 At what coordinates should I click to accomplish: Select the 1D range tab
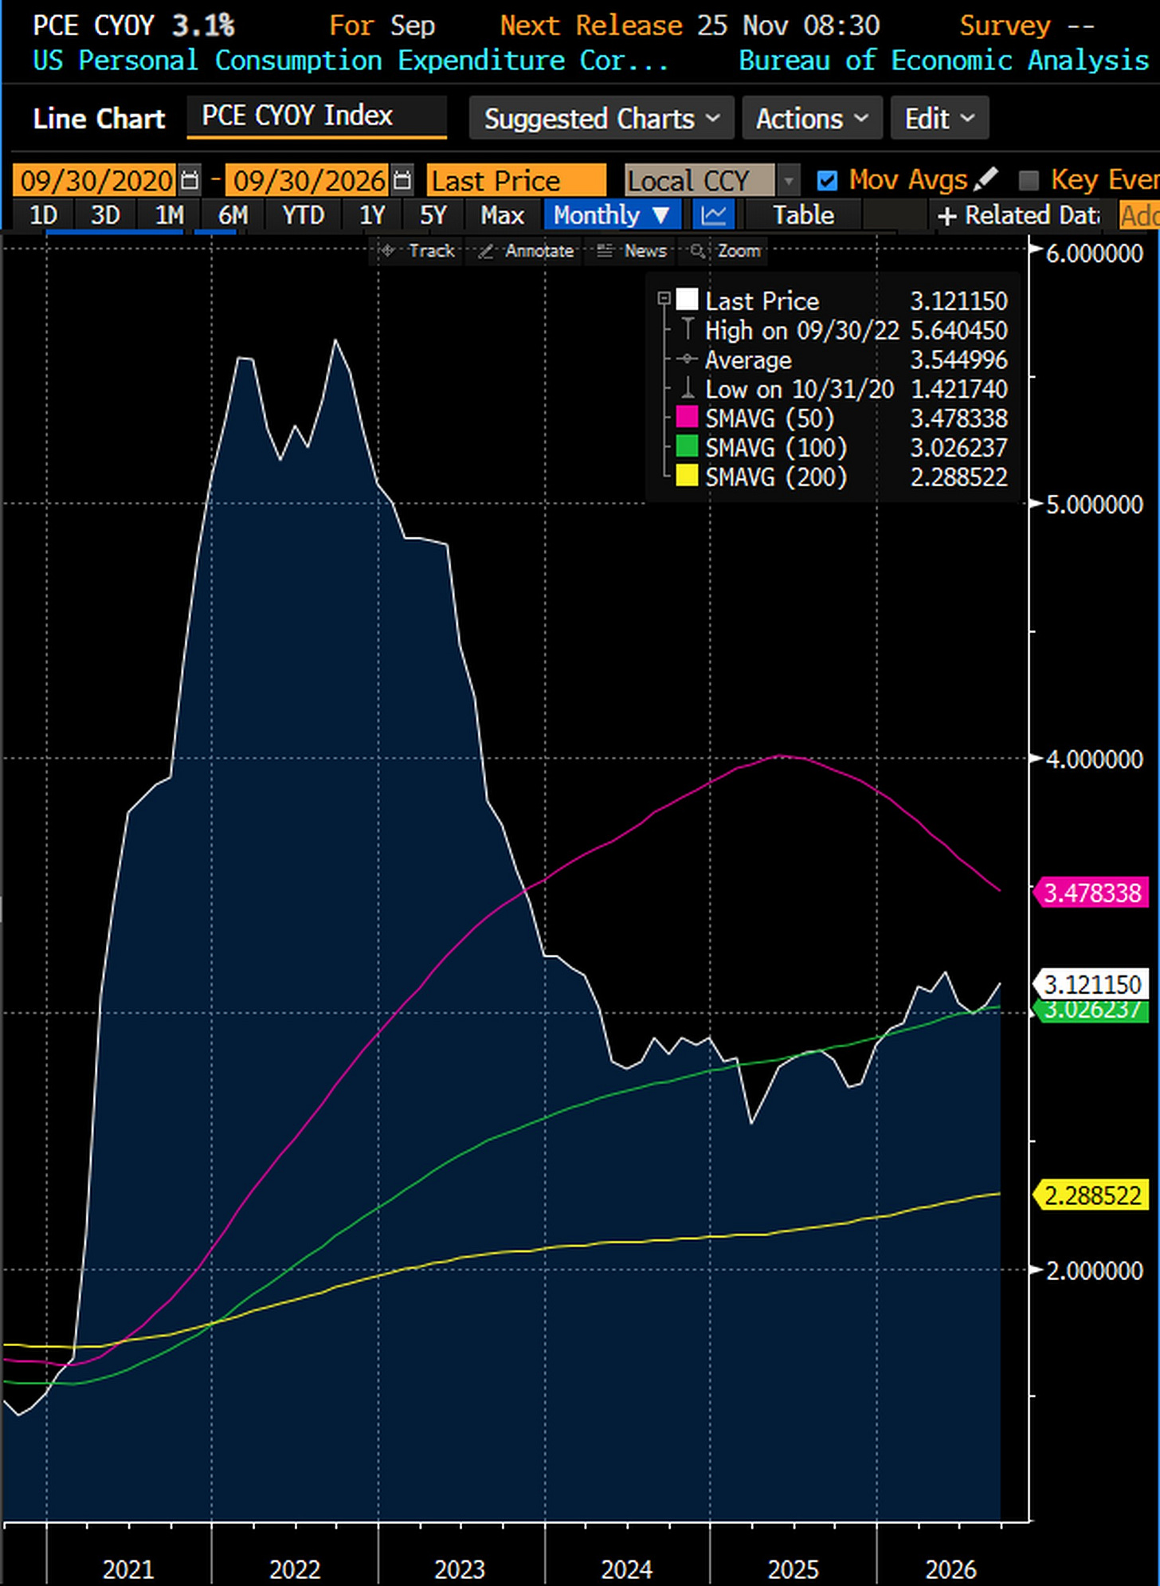pos(43,215)
